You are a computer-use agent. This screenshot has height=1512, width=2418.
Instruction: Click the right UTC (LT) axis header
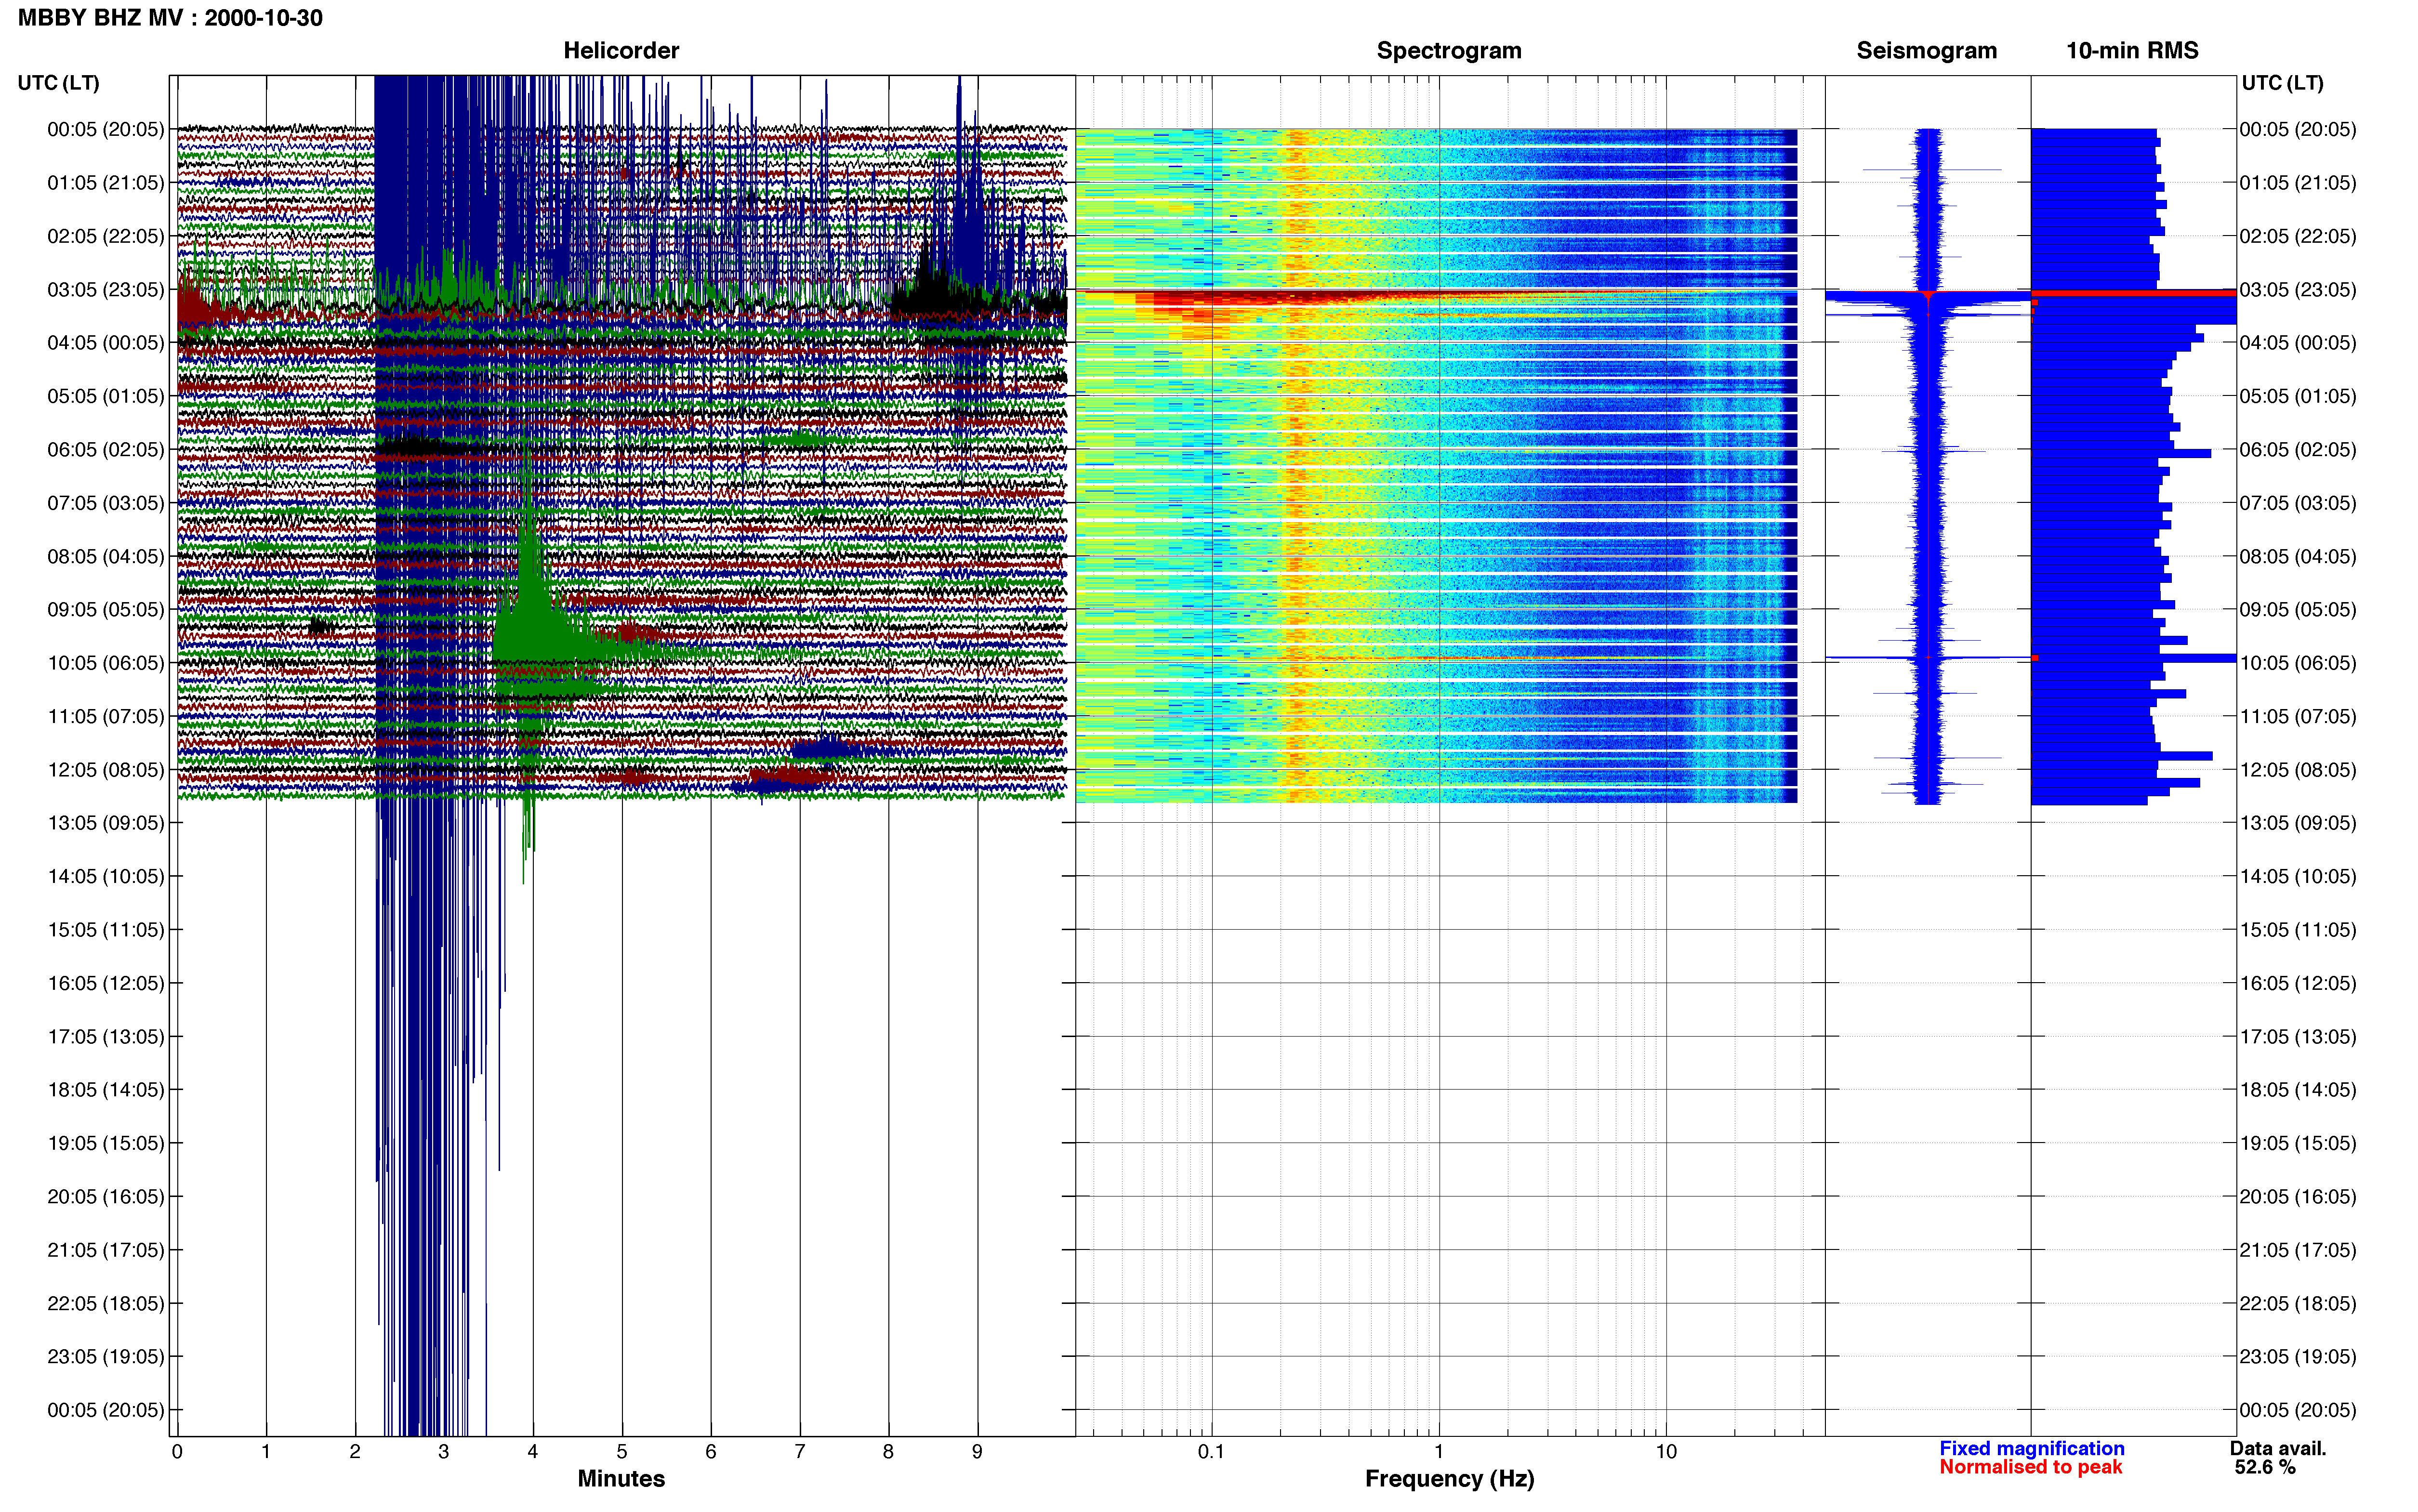coord(2282,83)
